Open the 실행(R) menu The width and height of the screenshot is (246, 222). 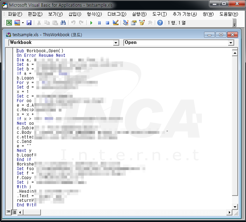click(139, 14)
